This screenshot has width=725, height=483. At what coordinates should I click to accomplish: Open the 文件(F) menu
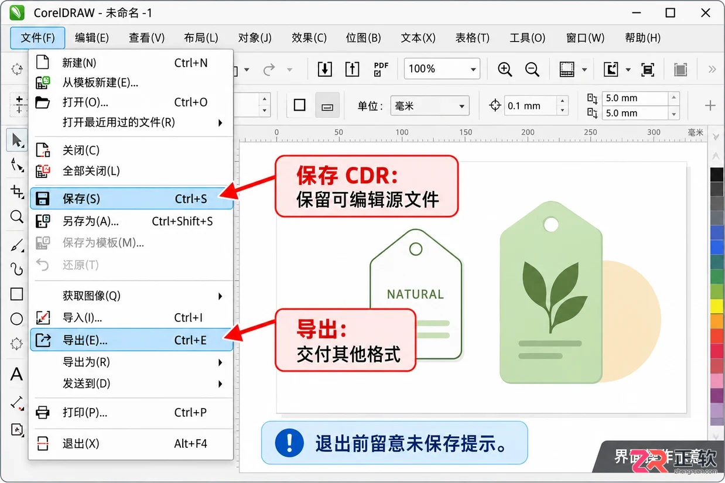37,38
